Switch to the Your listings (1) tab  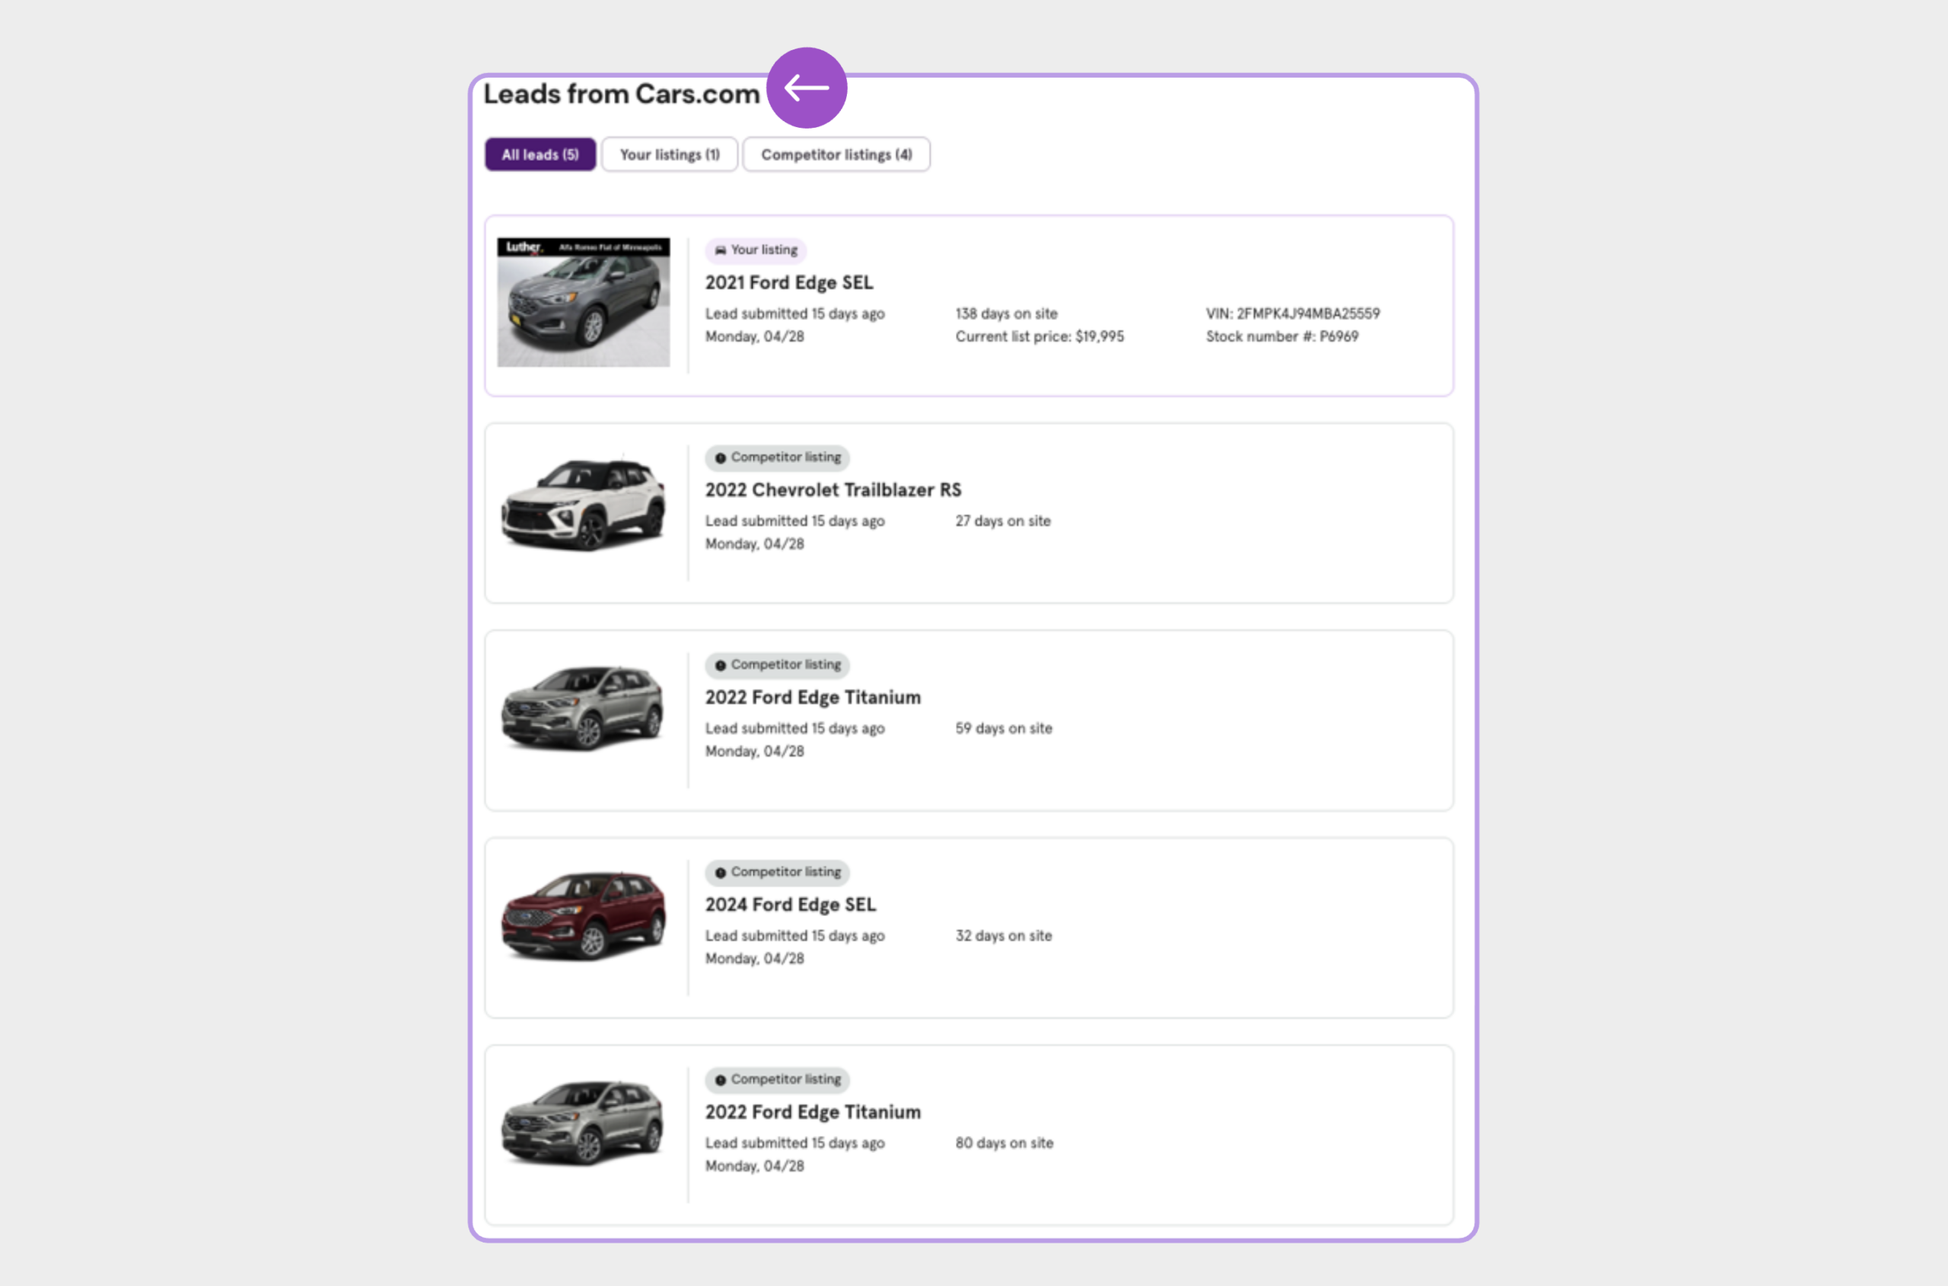click(x=670, y=154)
